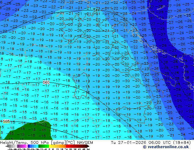This screenshot has height=150, width=194.
Task: Click the 544 height contour label
Action: point(96,10)
